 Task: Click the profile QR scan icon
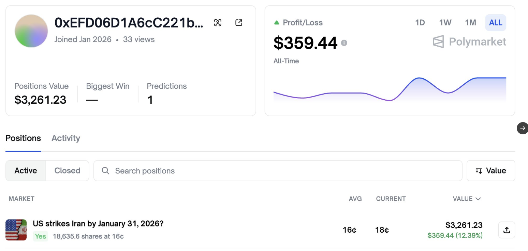tap(218, 23)
